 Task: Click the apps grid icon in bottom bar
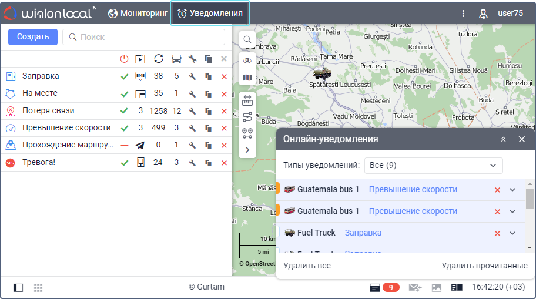point(38,287)
